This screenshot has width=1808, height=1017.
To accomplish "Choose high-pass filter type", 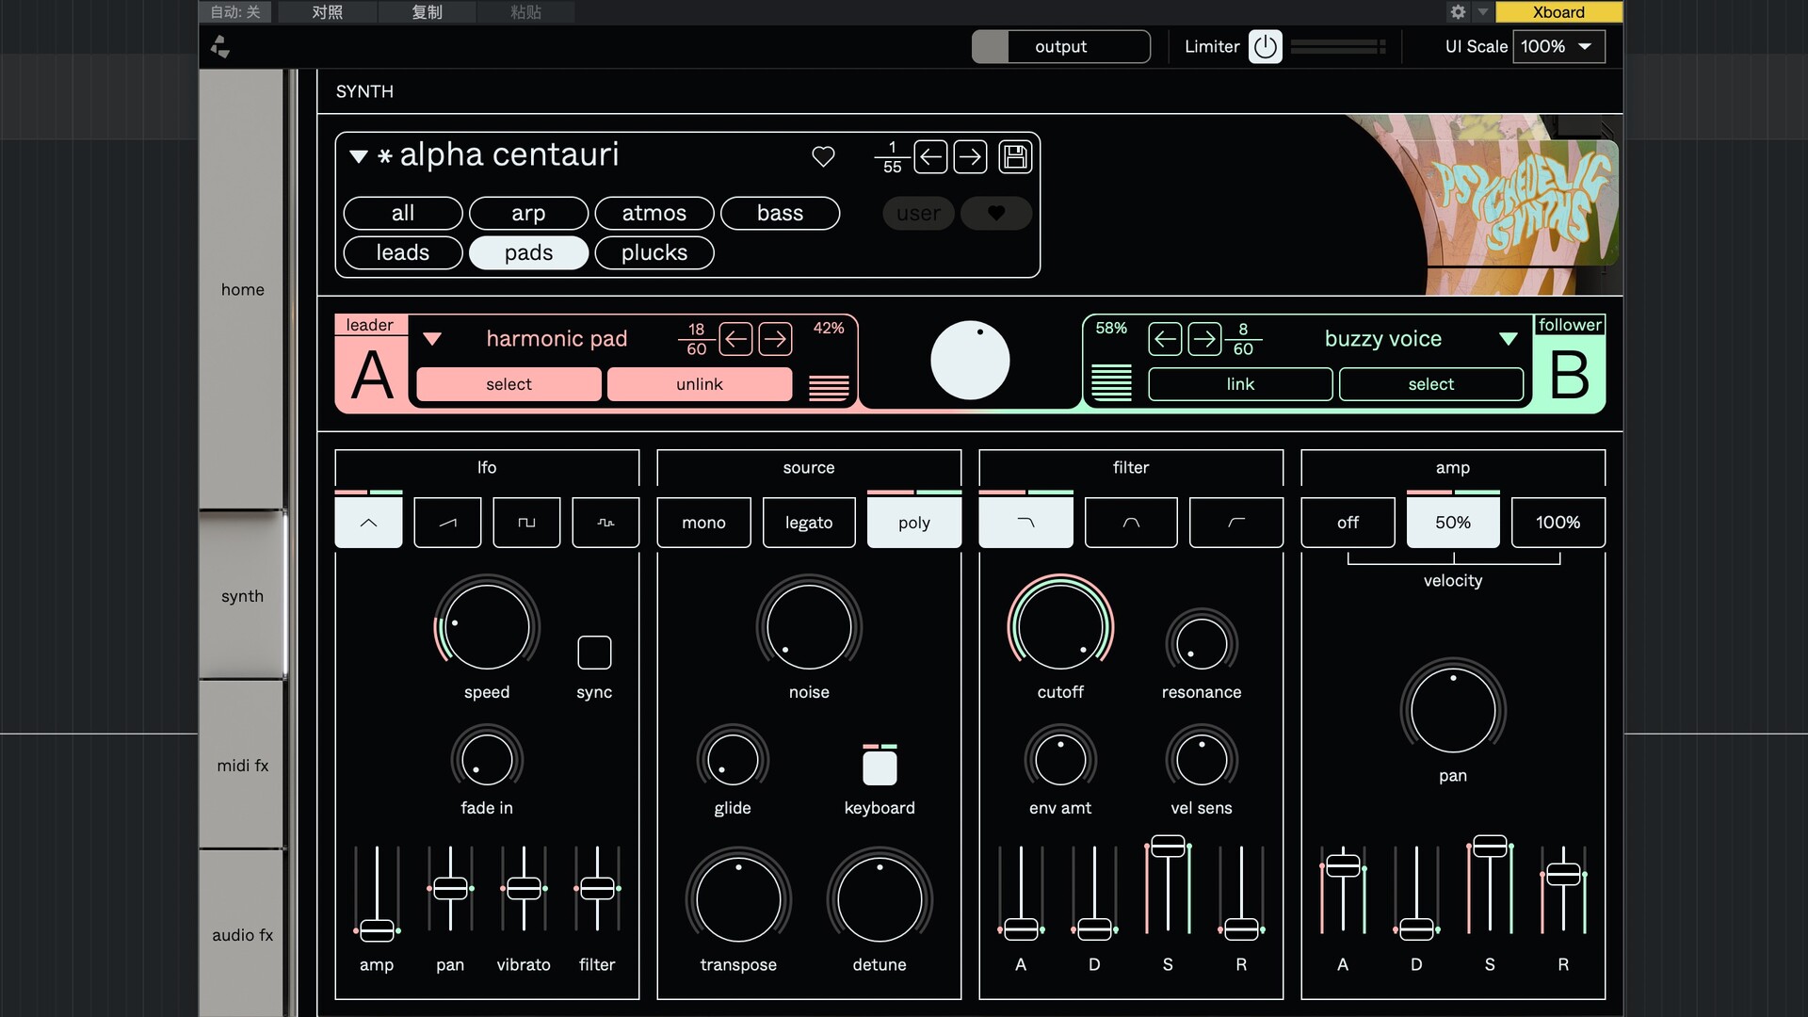I will [1236, 523].
